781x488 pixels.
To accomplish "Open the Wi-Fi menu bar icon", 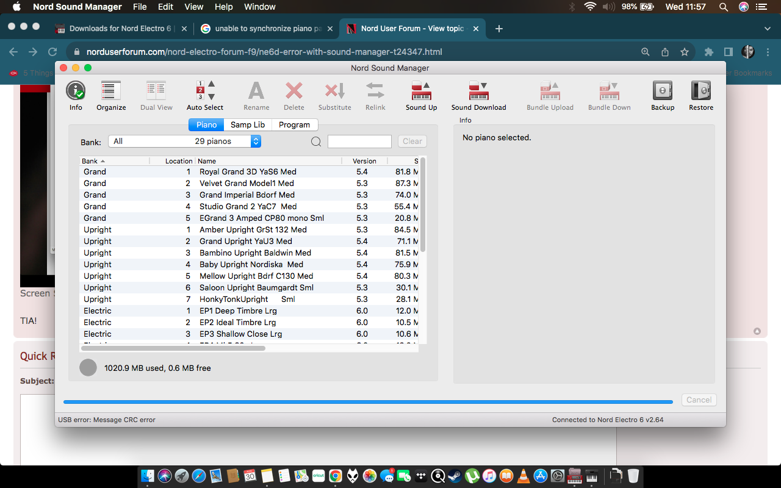I will (x=590, y=7).
